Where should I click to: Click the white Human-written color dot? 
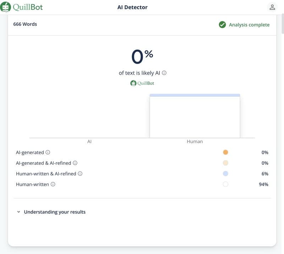tap(225, 184)
